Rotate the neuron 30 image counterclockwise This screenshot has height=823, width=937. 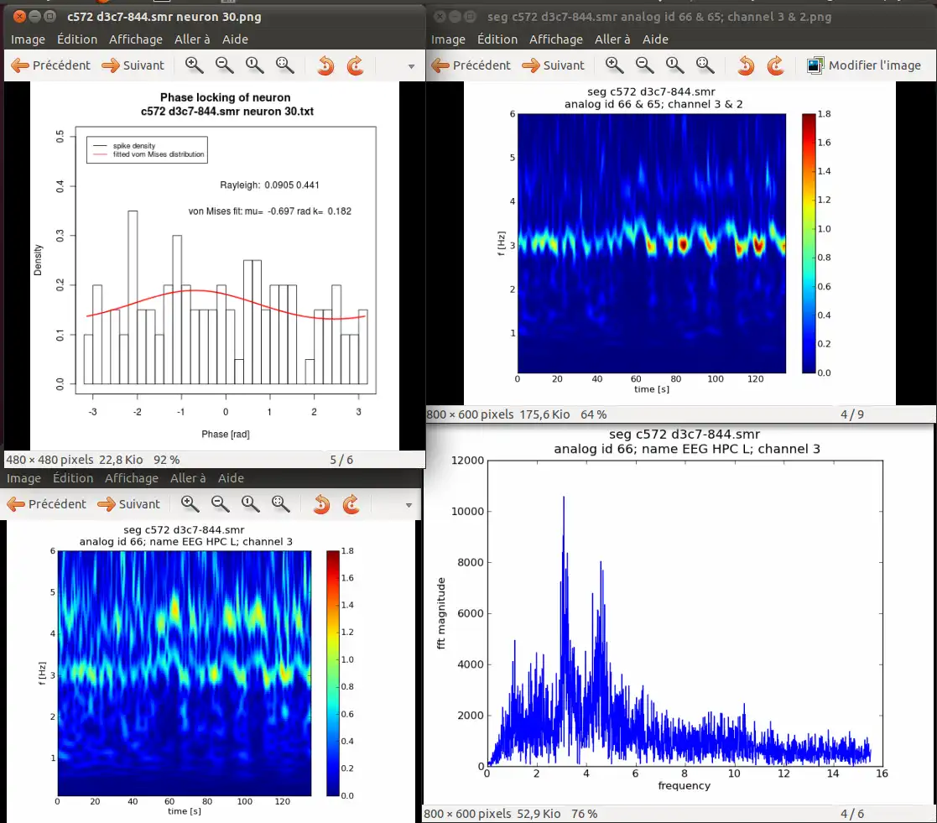pyautogui.click(x=325, y=65)
